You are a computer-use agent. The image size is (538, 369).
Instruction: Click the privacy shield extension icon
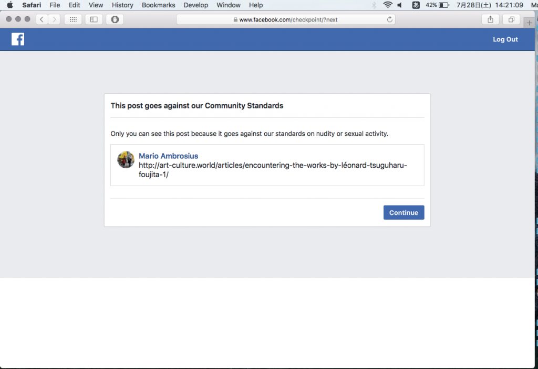(x=115, y=19)
